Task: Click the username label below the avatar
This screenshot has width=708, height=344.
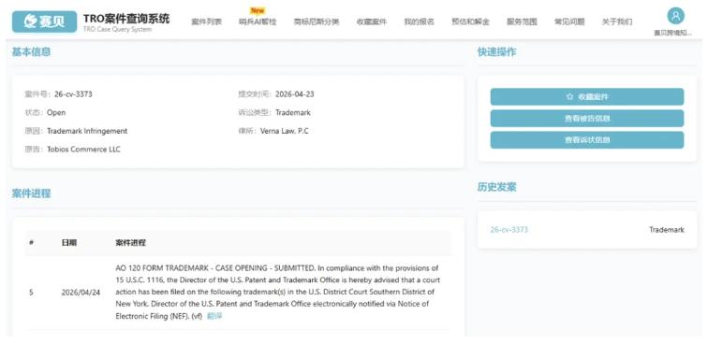Action: point(672,33)
